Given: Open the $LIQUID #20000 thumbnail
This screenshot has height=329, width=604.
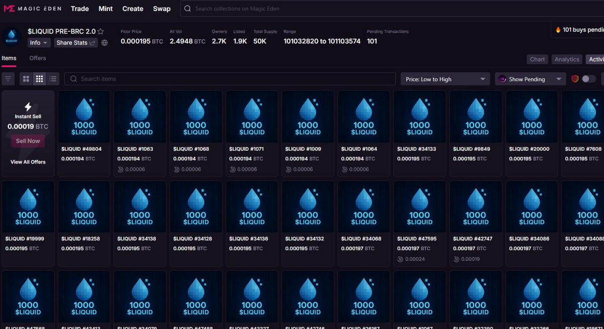Looking at the screenshot, I should tap(532, 117).
